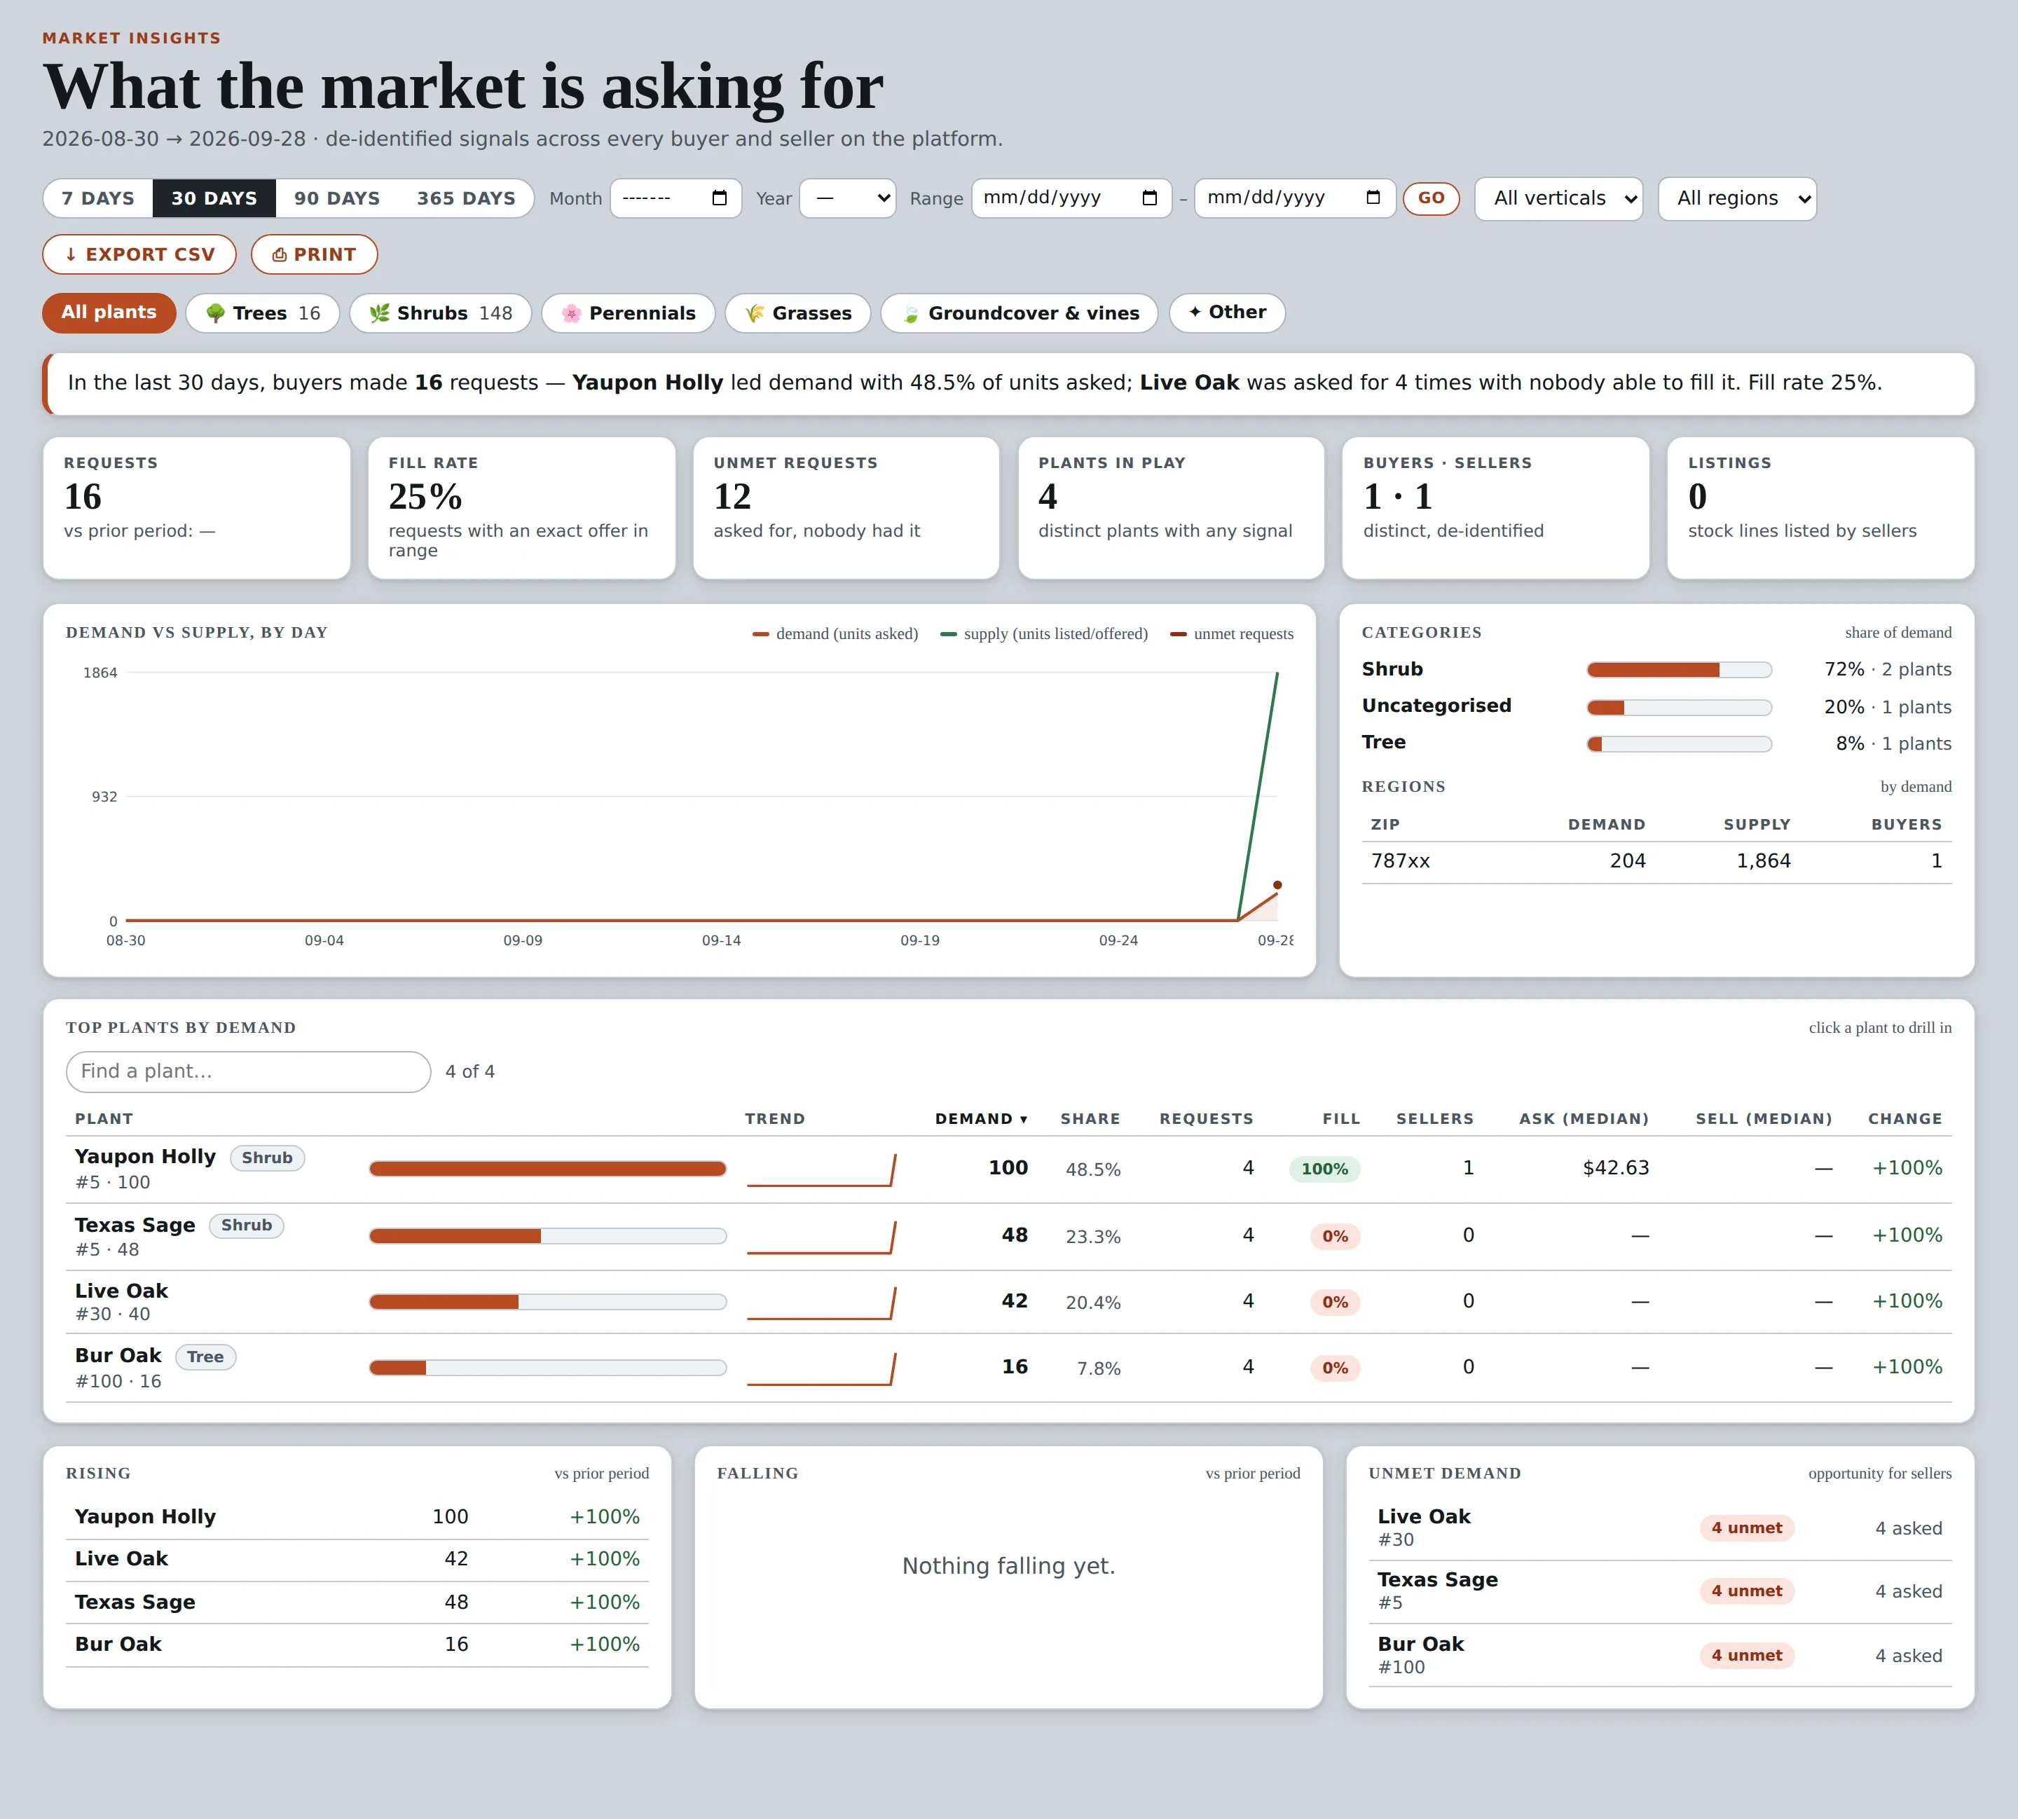This screenshot has width=2018, height=1819.
Task: Click Yaupon Holly 100% fill badge
Action: point(1324,1168)
